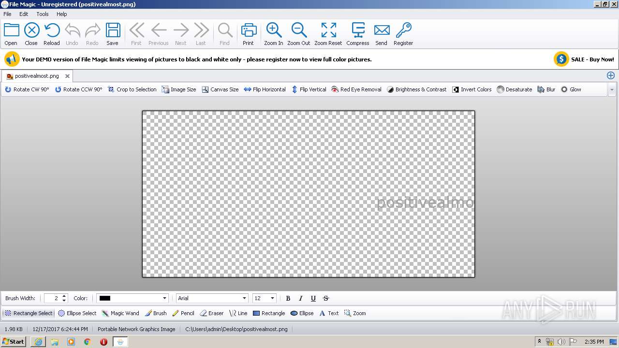The image size is (619, 348).
Task: Choose the Pencil tool
Action: click(x=183, y=313)
